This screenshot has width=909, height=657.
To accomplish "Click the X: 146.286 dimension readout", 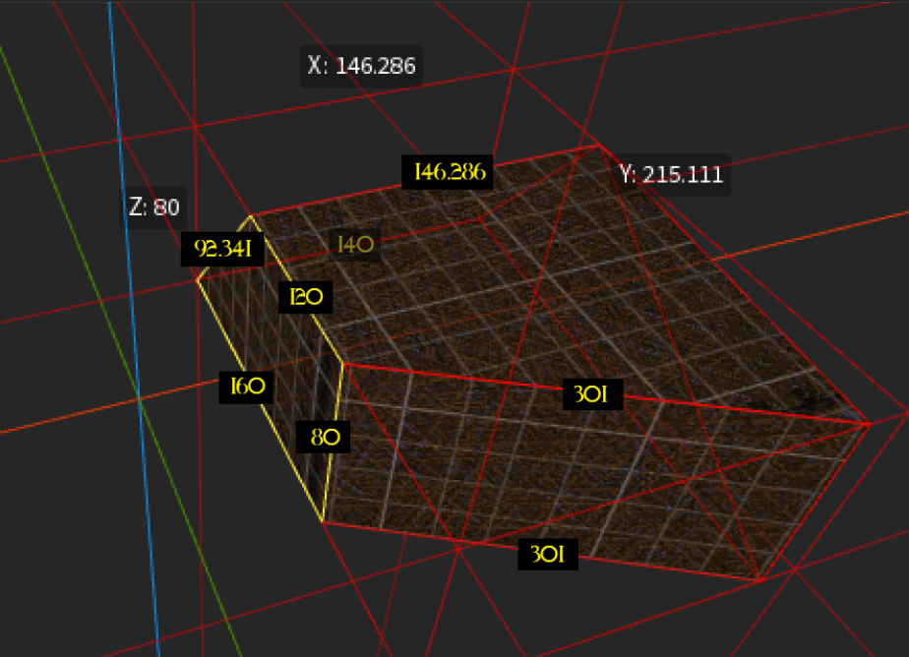I will point(361,66).
